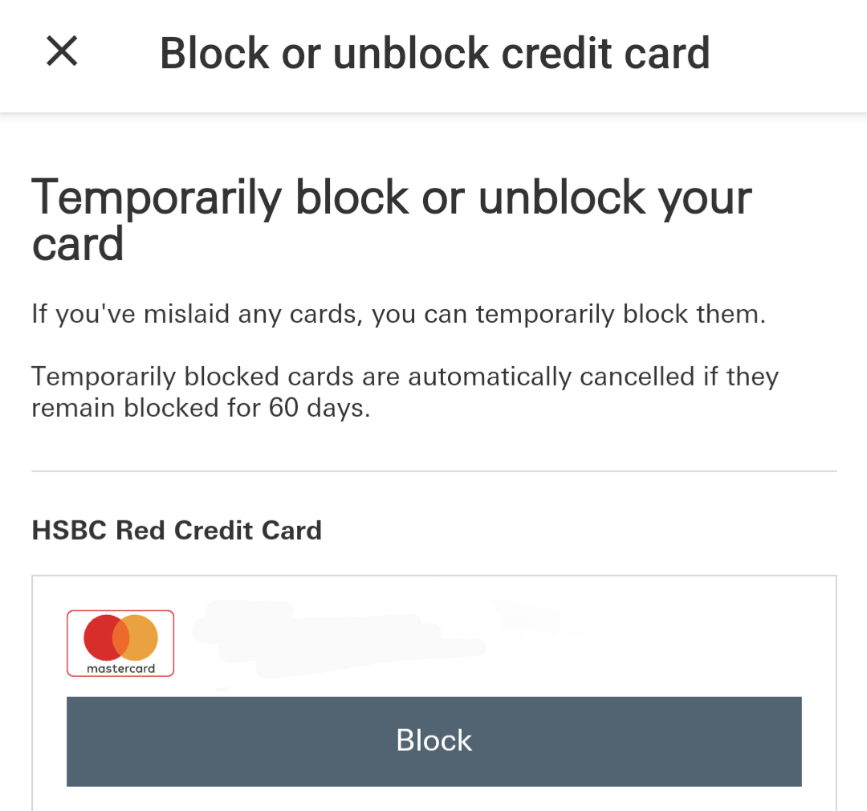
Task: Click the 'HSBC Red Credit Card' label
Action: 177,530
